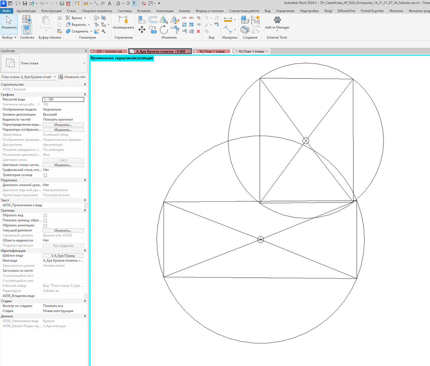Click Изменить button for Переопределения видимости
The width and height of the screenshot is (430, 366).
click(63, 125)
